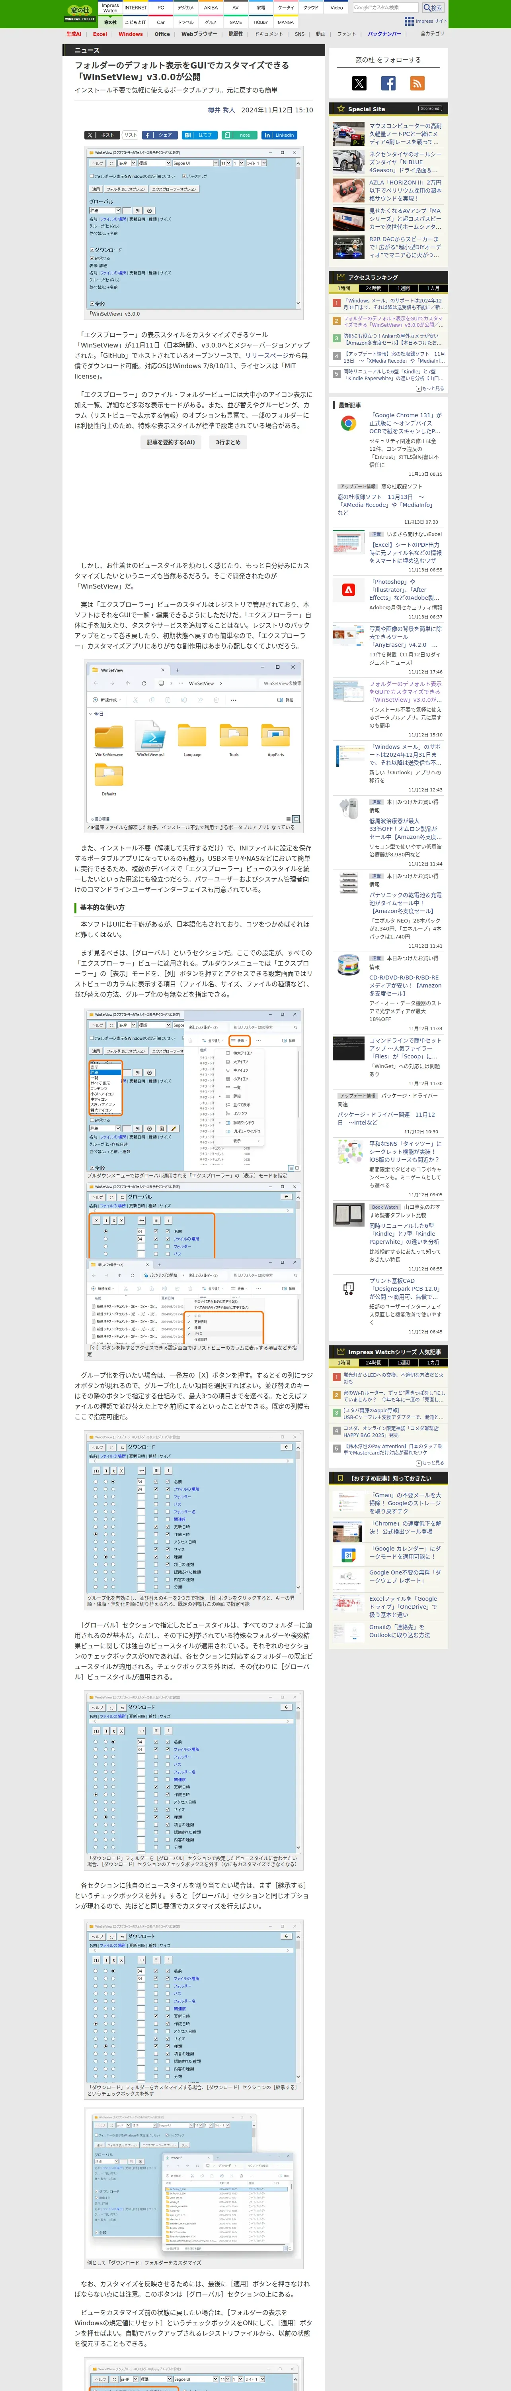Switch access ranking to 24時間 tab

[373, 289]
